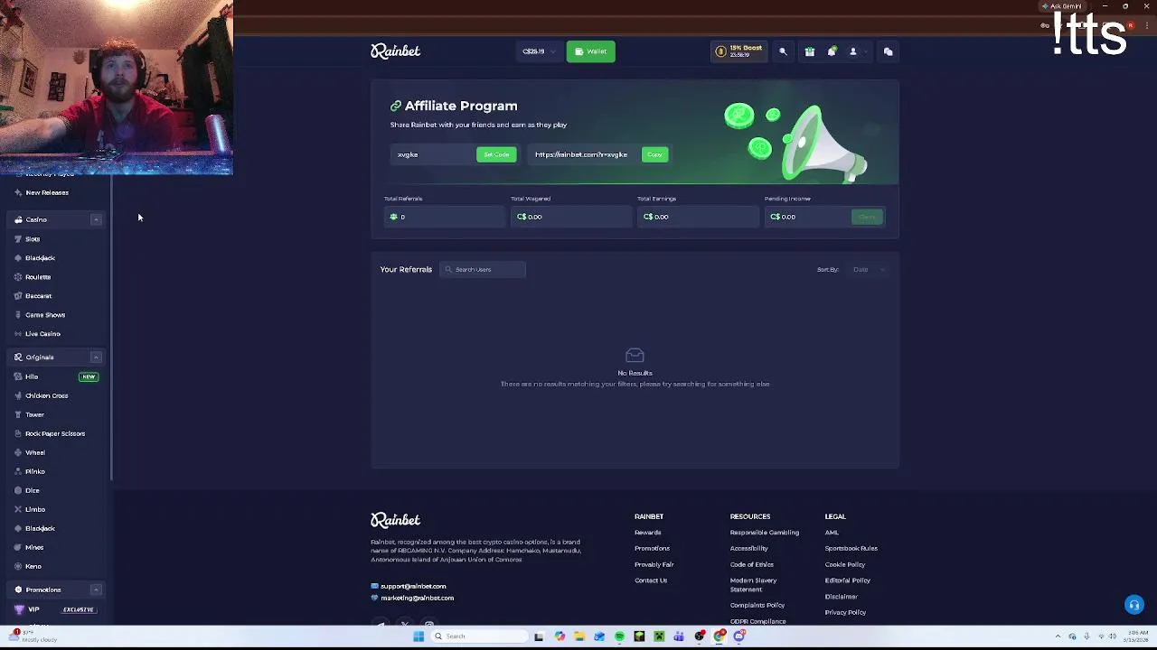Image resolution: width=1157 pixels, height=650 pixels.
Task: Open the user profile menu icon
Action: tap(852, 51)
